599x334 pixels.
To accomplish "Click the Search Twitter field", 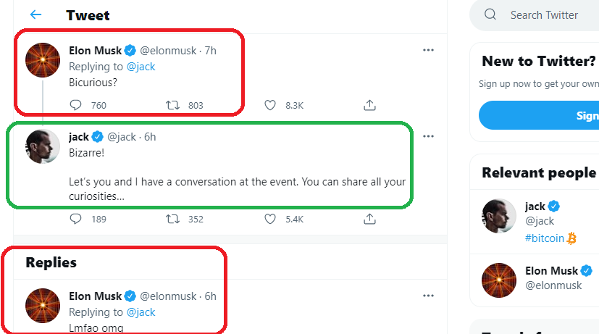I will pos(544,14).
